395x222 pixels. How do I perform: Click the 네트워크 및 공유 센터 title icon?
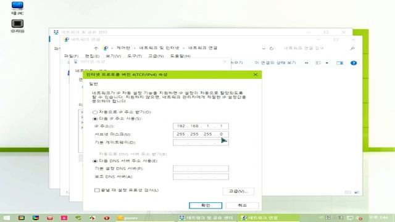coord(56,32)
